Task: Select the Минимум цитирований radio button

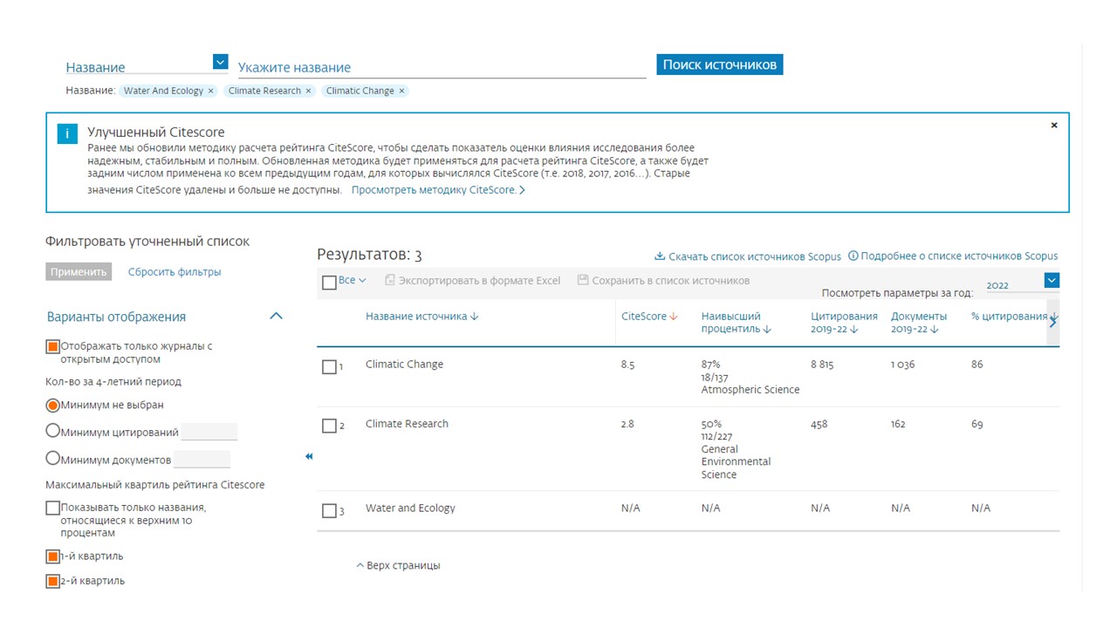Action: (x=52, y=431)
